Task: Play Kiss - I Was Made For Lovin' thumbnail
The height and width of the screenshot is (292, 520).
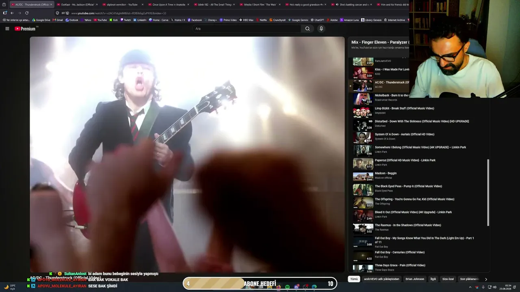Action: pos(363,73)
